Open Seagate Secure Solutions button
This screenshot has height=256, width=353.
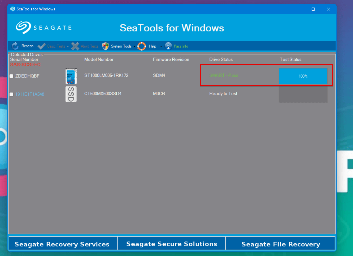point(172,243)
